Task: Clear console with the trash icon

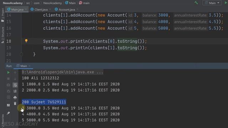Action: [x=15, y=103]
